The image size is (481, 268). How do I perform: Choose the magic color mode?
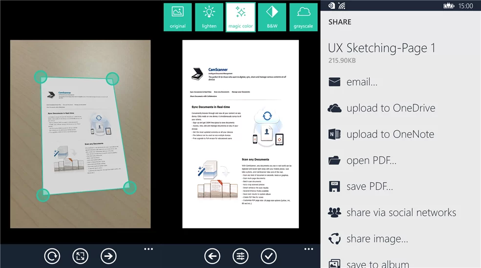tap(240, 17)
